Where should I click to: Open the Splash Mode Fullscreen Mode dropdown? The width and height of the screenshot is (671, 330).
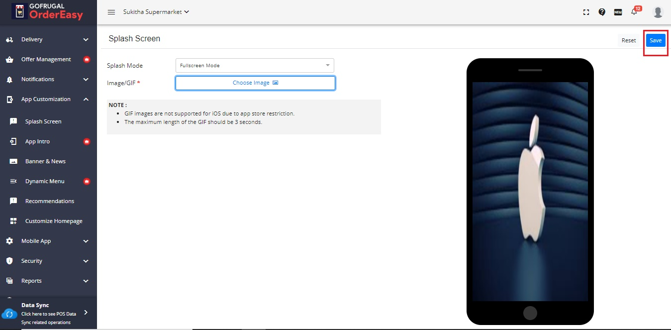[255, 65]
